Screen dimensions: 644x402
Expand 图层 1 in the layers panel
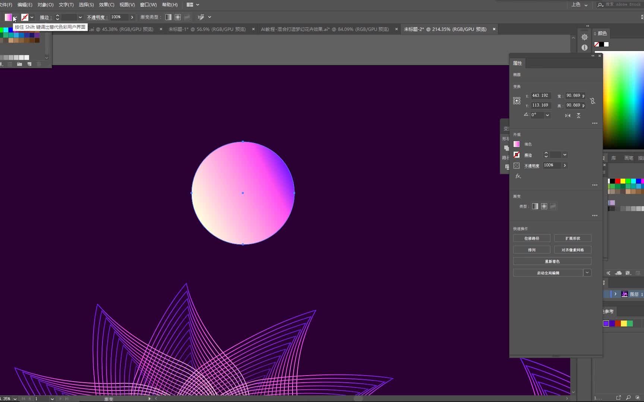tap(615, 294)
